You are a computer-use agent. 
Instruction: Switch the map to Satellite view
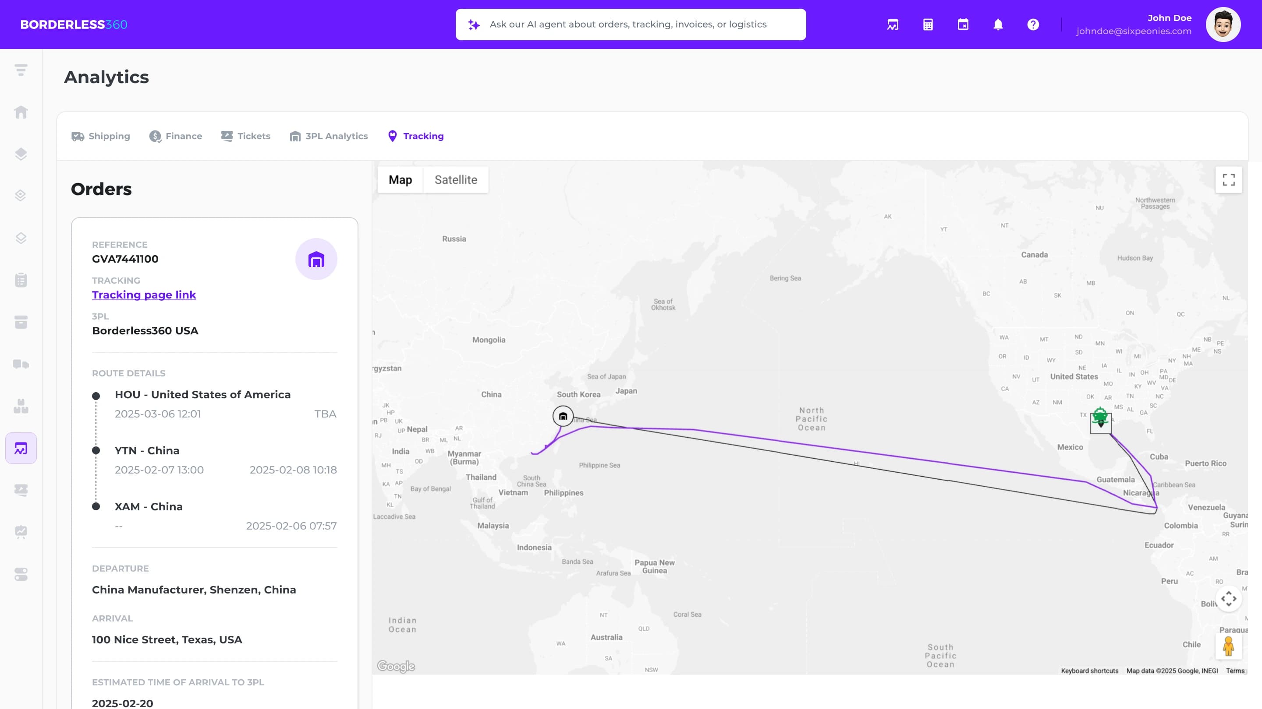coord(456,179)
